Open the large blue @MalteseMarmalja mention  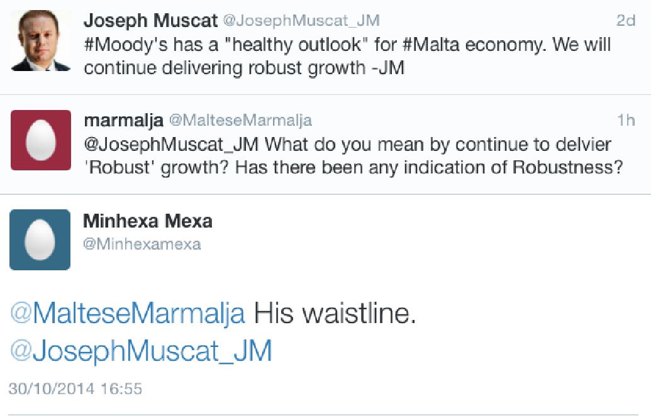(x=128, y=313)
